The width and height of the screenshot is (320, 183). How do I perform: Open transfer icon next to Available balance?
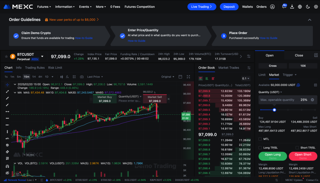pyautogui.click(x=298, y=85)
